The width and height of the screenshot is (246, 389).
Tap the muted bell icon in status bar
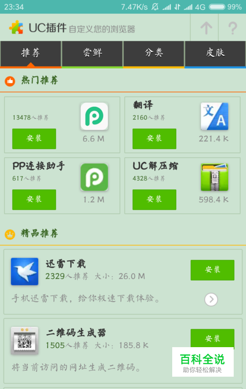click(155, 7)
